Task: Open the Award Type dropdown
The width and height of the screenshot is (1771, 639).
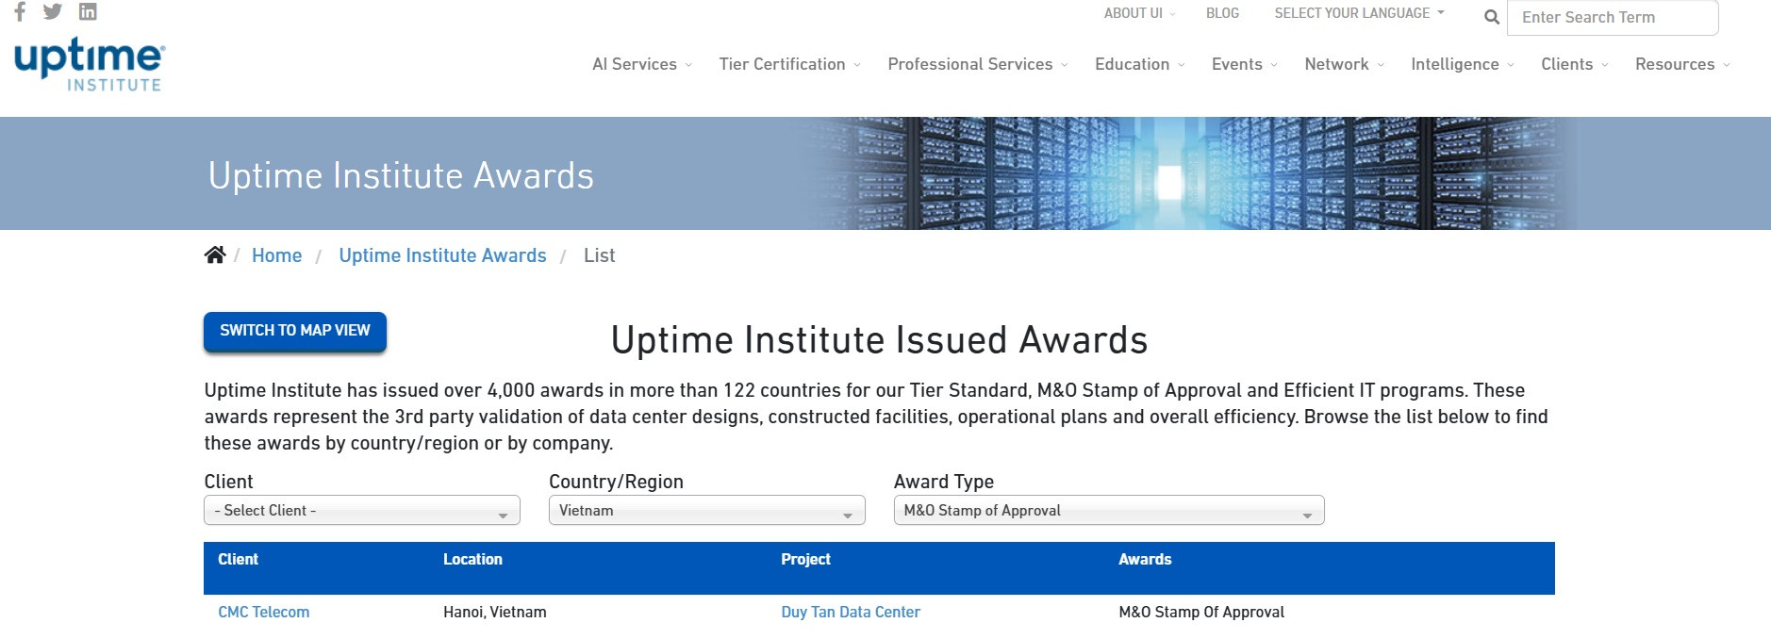Action: [x=1108, y=511]
